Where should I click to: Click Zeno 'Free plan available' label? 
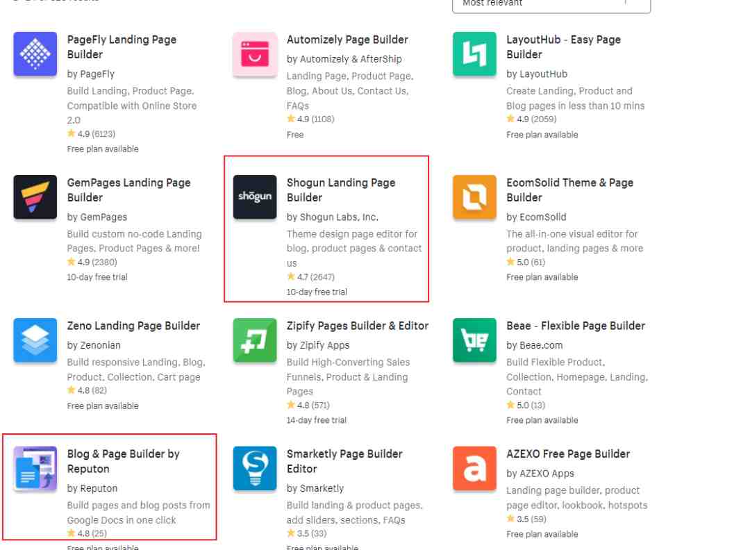103,406
